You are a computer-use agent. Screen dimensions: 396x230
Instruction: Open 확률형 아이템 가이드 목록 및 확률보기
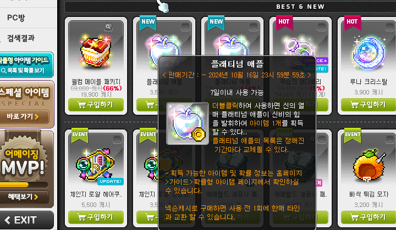pos(25,65)
